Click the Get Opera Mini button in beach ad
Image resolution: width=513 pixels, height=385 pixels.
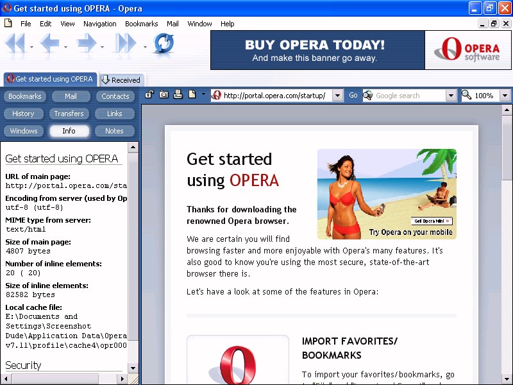click(432, 221)
